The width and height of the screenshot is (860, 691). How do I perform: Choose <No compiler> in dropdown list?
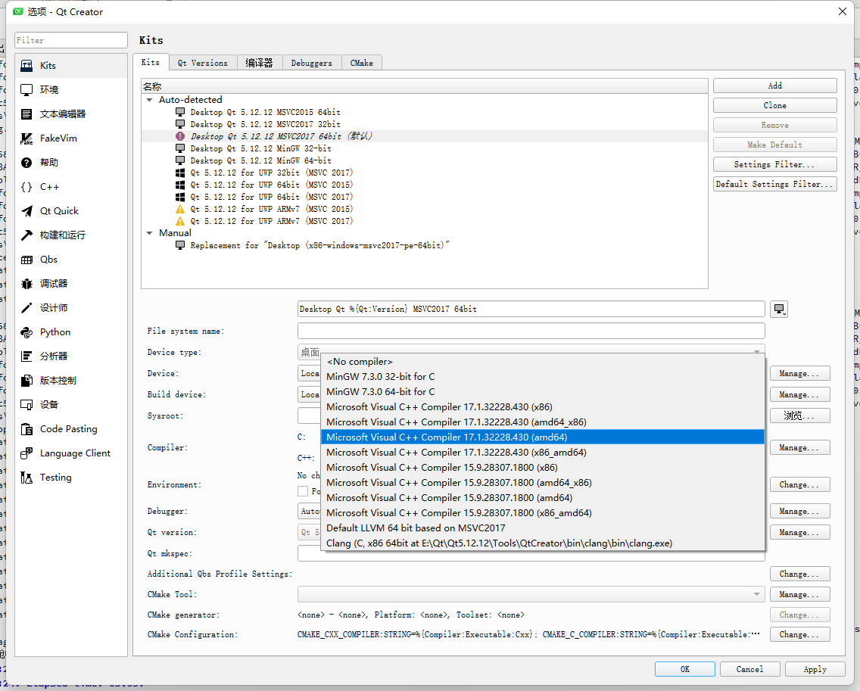click(543, 362)
